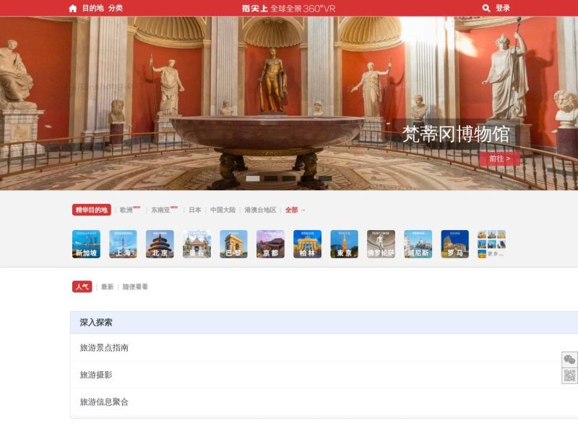Open the 旅游摄影 row
Screen dimensions: 578x434
tap(324, 375)
